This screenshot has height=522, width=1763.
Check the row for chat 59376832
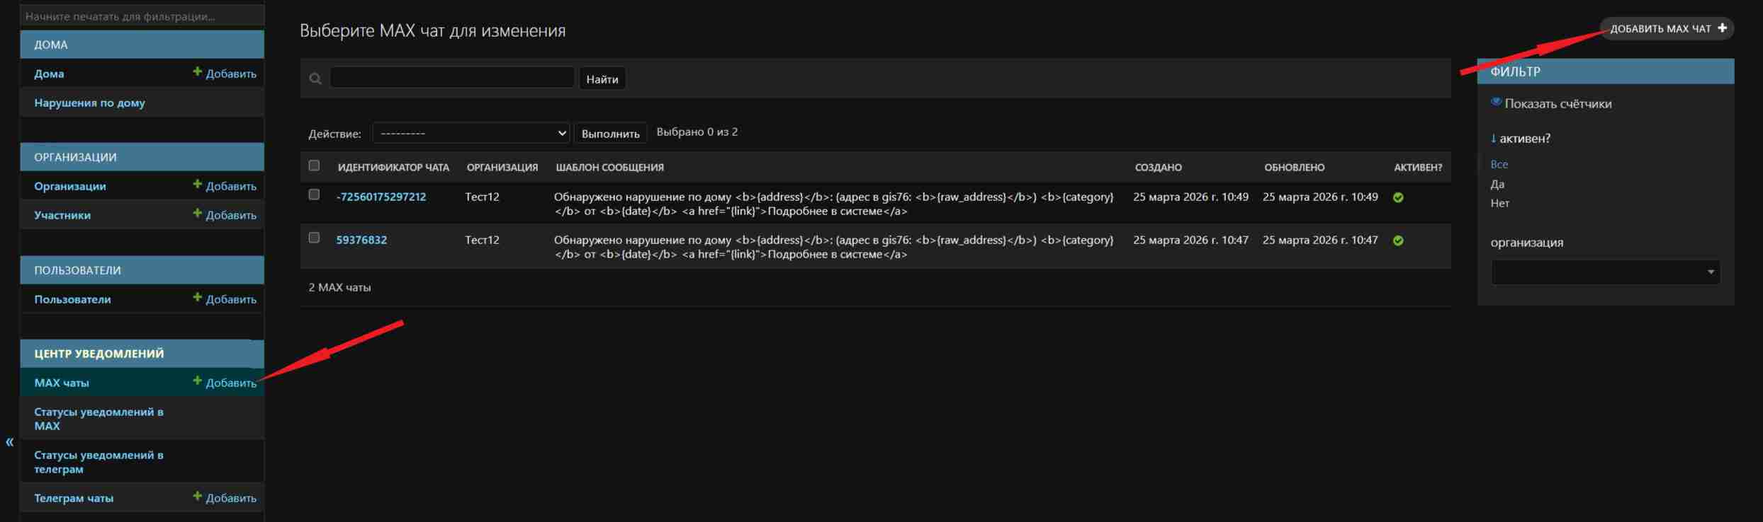314,238
